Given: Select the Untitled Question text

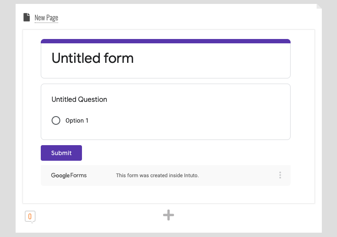Looking at the screenshot, I should 79,99.
